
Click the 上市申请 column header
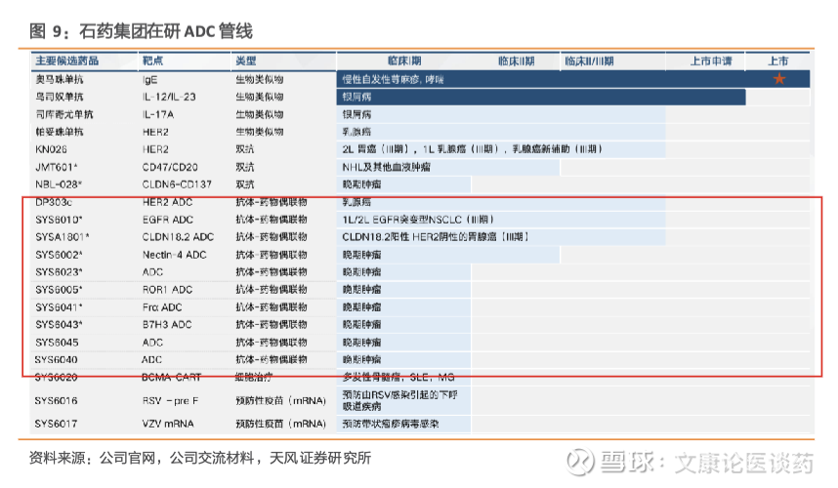click(x=711, y=61)
